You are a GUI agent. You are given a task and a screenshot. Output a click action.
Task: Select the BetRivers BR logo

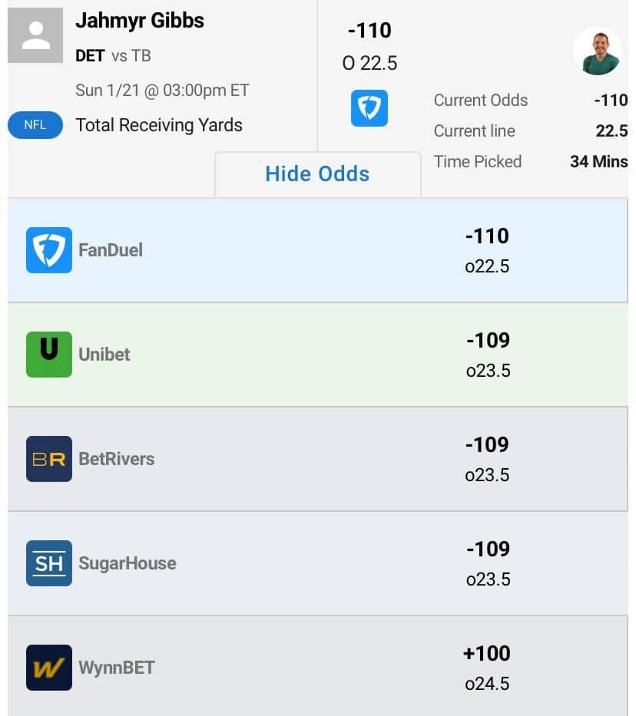[49, 458]
